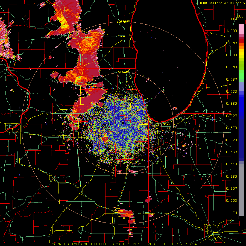246x246 pixels.
Task: Click the [CC] unit label
Action: [233, 19]
